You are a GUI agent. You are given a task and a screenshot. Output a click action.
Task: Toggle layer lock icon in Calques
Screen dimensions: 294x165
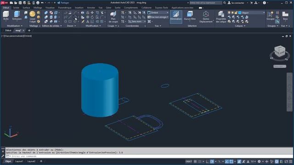[236, 13]
